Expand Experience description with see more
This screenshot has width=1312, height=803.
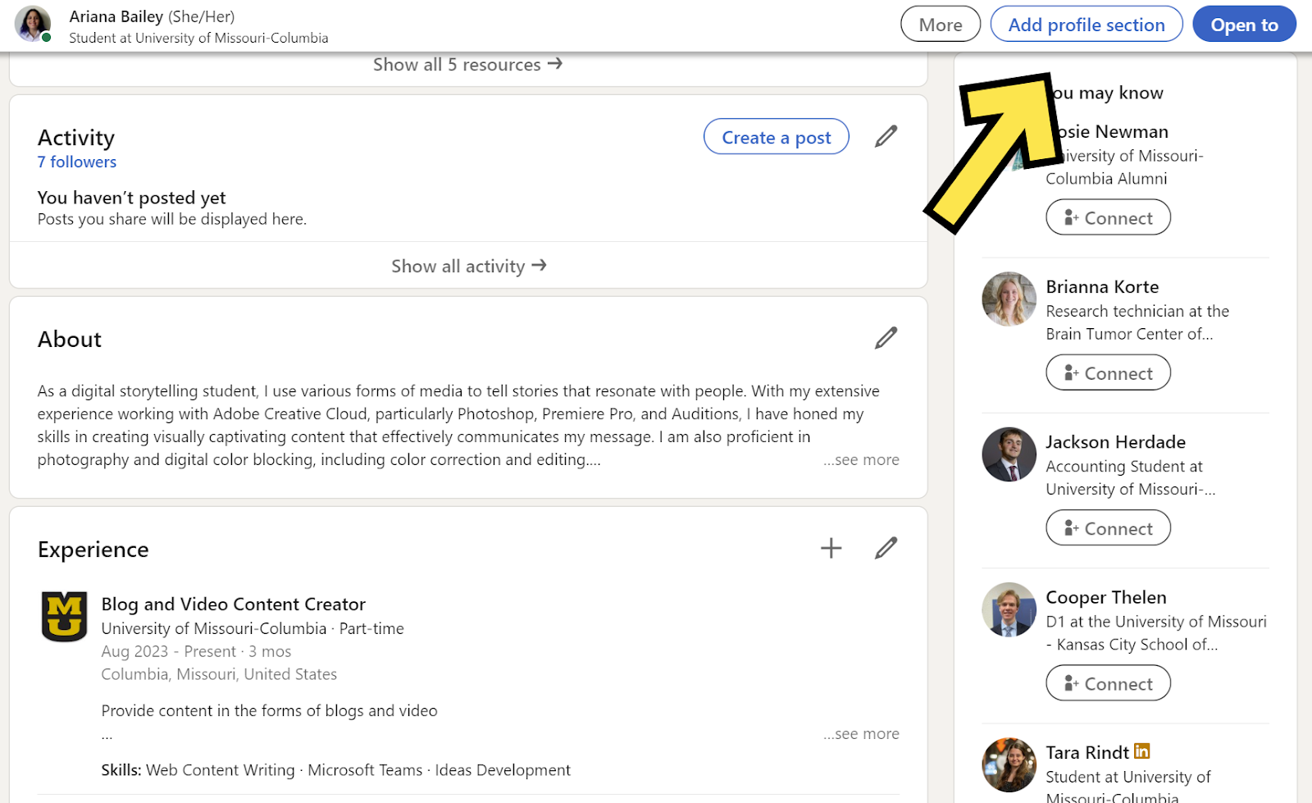(861, 734)
